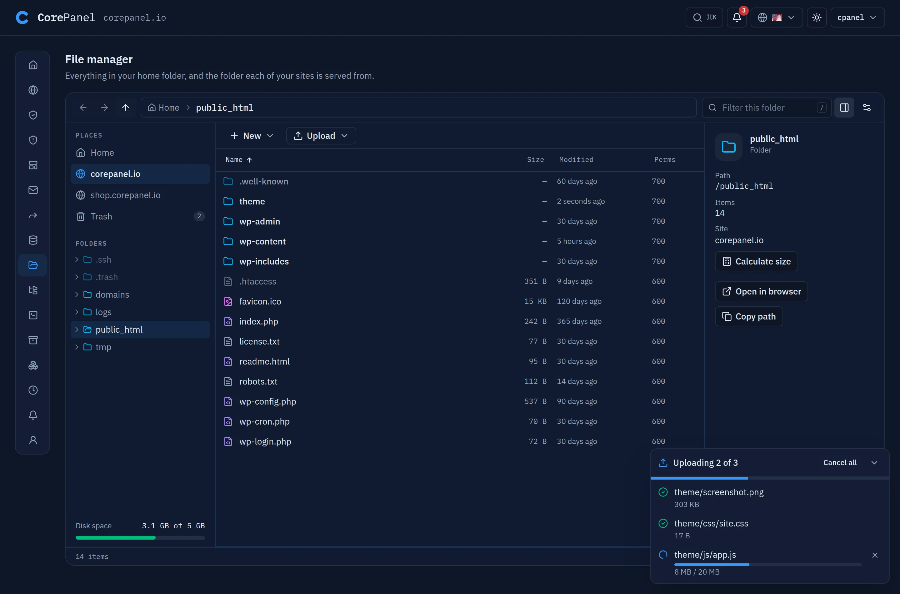Open the globe domains icon in sidebar
Screen dimensions: 900x594
pyautogui.click(x=33, y=90)
